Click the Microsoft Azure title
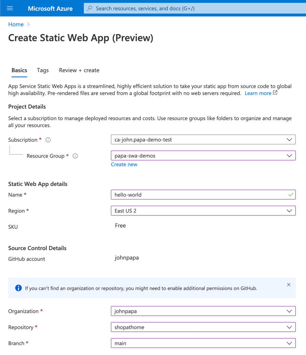The width and height of the screenshot is (306, 355). 50,9
